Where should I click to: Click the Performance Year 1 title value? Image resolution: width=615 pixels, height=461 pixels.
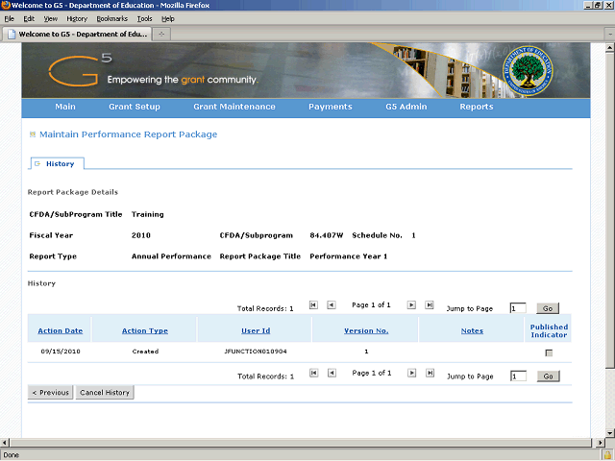coord(348,256)
